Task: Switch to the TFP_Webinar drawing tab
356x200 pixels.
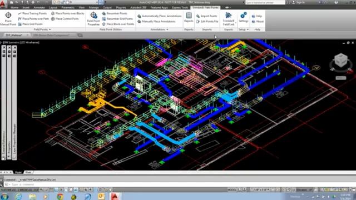Action: (x=16, y=35)
